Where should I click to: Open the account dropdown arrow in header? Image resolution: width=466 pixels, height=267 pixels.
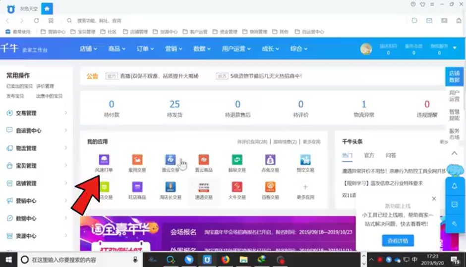(455, 47)
